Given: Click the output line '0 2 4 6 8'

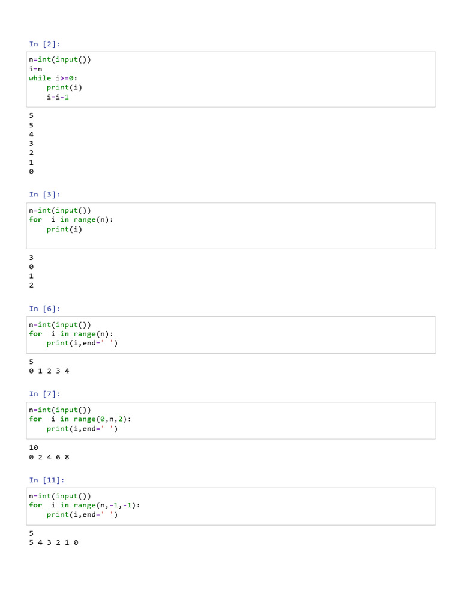Looking at the screenshot, I should tap(49, 457).
